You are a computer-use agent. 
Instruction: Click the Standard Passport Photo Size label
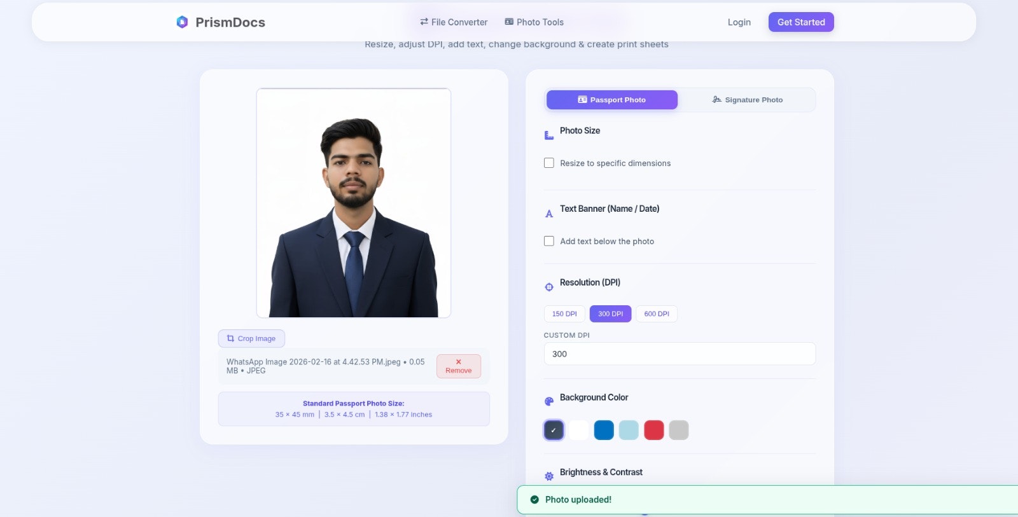[x=354, y=404]
